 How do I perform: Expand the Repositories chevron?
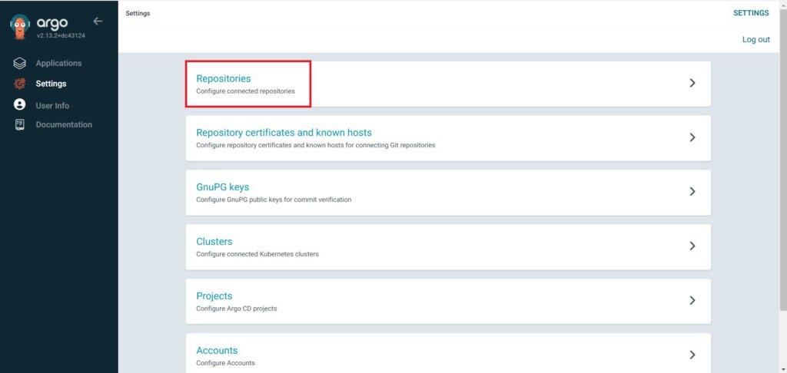pos(692,83)
